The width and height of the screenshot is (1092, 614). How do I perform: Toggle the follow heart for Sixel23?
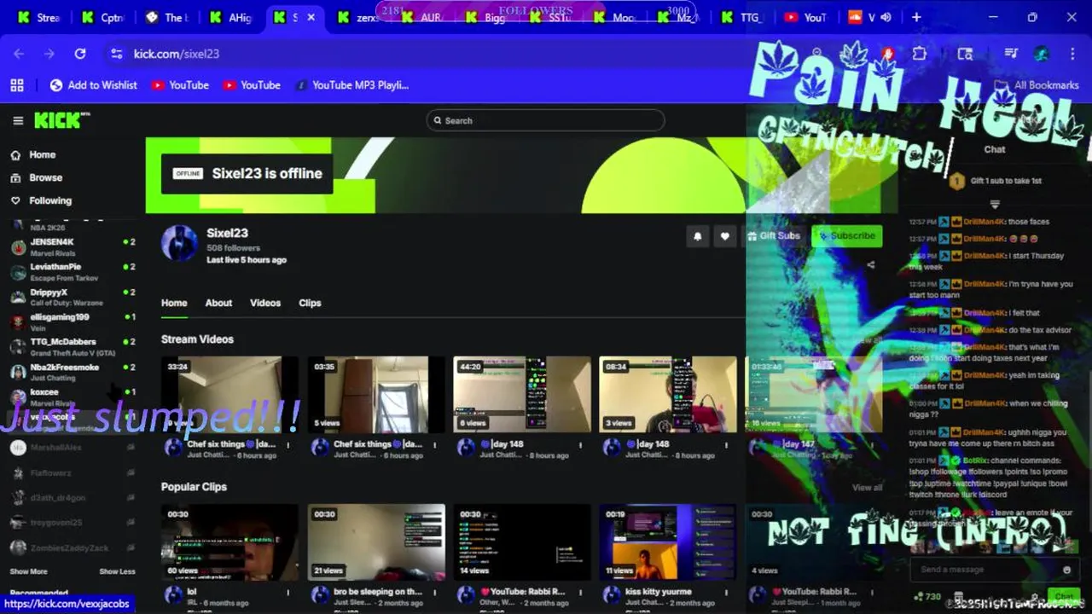click(724, 236)
